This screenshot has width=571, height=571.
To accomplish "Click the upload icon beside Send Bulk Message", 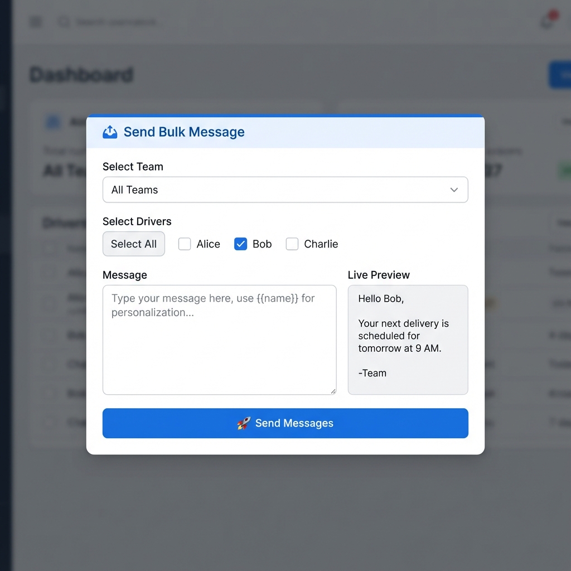I will point(109,132).
